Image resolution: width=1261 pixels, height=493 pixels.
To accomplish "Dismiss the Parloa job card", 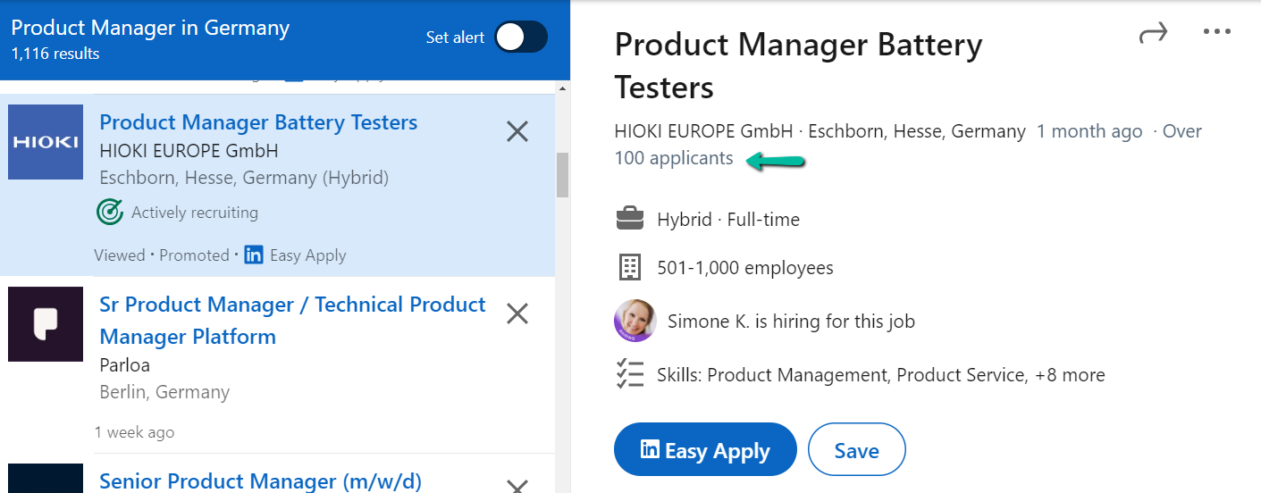I will [x=517, y=313].
